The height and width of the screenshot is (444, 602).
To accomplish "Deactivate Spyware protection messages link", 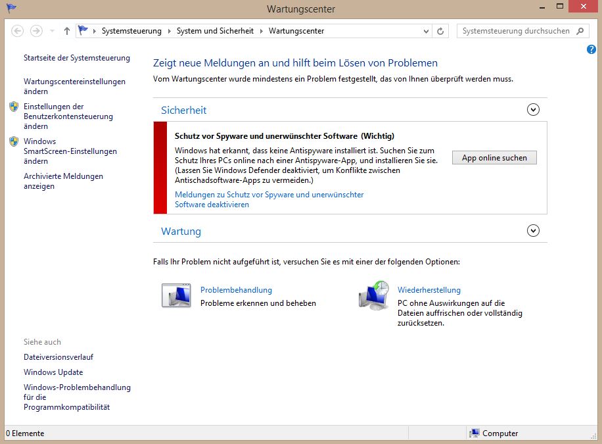I will click(x=269, y=199).
